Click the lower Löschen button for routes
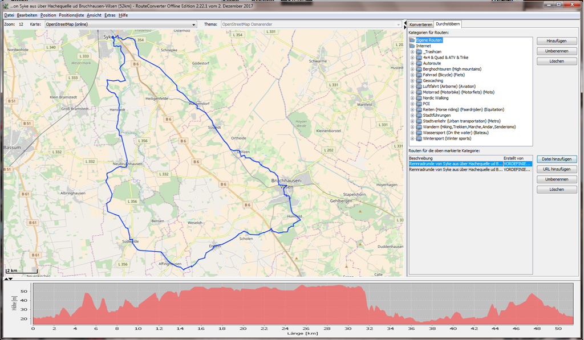 557,189
